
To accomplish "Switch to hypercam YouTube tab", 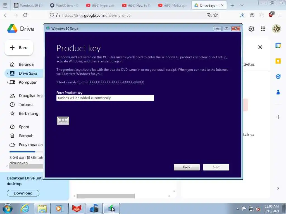I will pos(100,6).
